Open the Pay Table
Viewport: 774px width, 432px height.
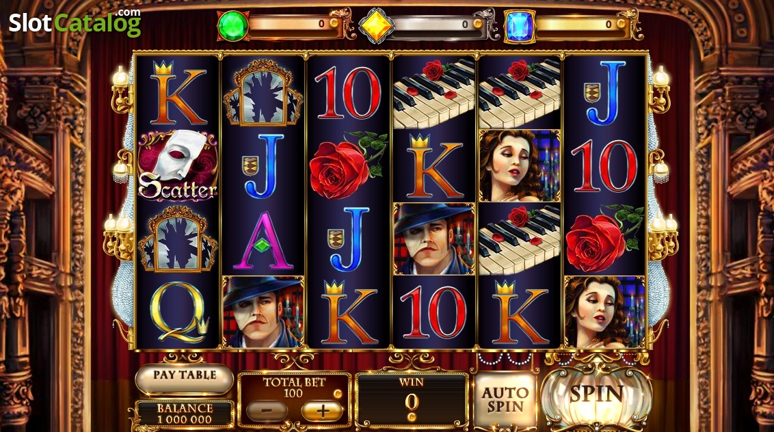click(x=184, y=377)
